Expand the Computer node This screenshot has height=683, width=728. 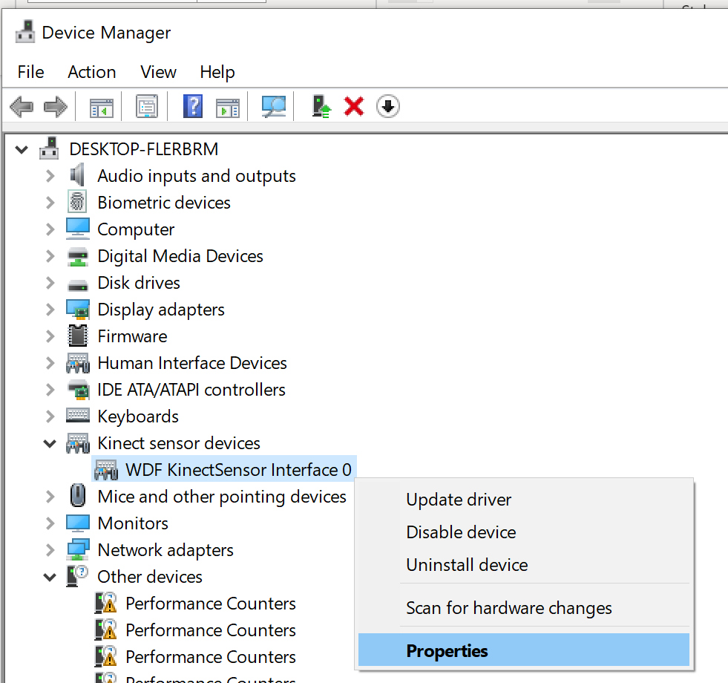pos(50,229)
